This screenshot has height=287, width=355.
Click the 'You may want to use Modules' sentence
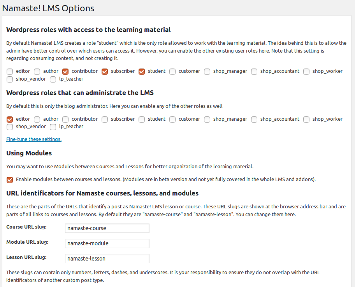[x=130, y=167]
